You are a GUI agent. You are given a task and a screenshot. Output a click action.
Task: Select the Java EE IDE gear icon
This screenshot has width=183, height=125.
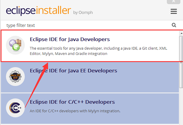15,76
